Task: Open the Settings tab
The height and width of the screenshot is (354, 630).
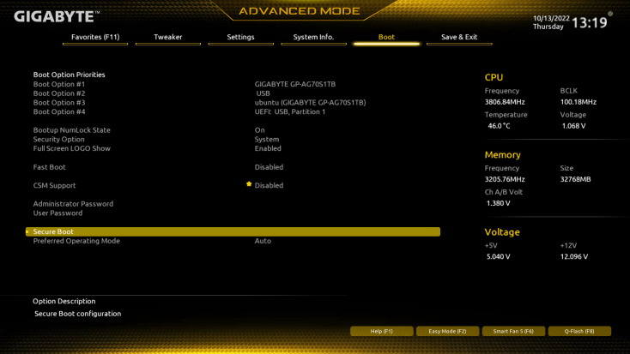Action: click(240, 38)
